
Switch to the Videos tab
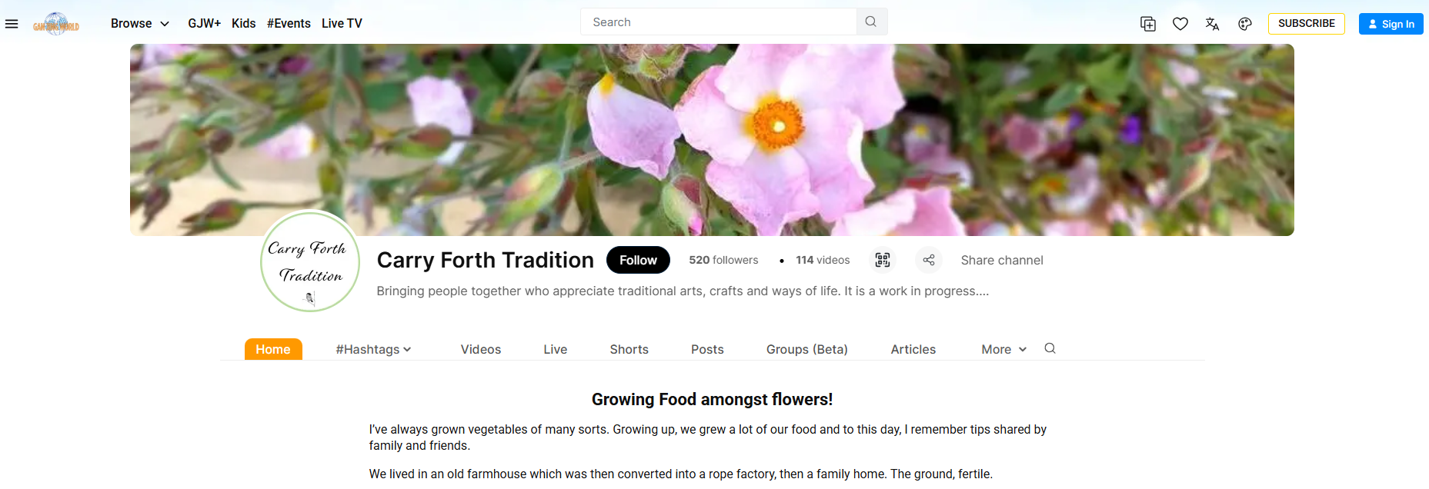(x=481, y=349)
